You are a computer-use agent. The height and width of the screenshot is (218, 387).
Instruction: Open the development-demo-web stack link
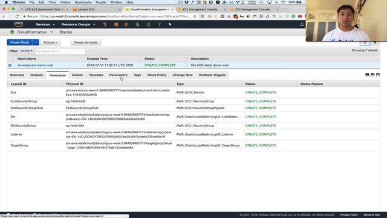[x=35, y=65]
